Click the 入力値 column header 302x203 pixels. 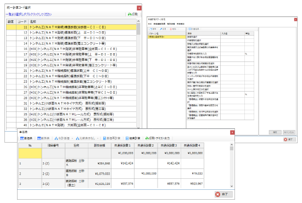pyautogui.click(x=232, y=33)
